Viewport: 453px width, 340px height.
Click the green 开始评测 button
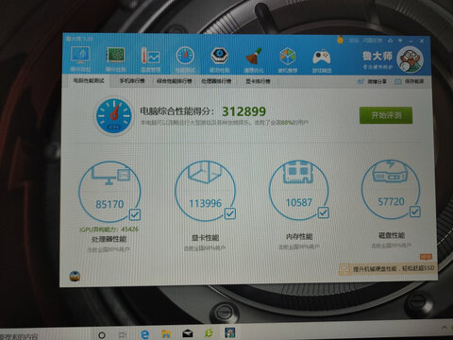pos(386,115)
